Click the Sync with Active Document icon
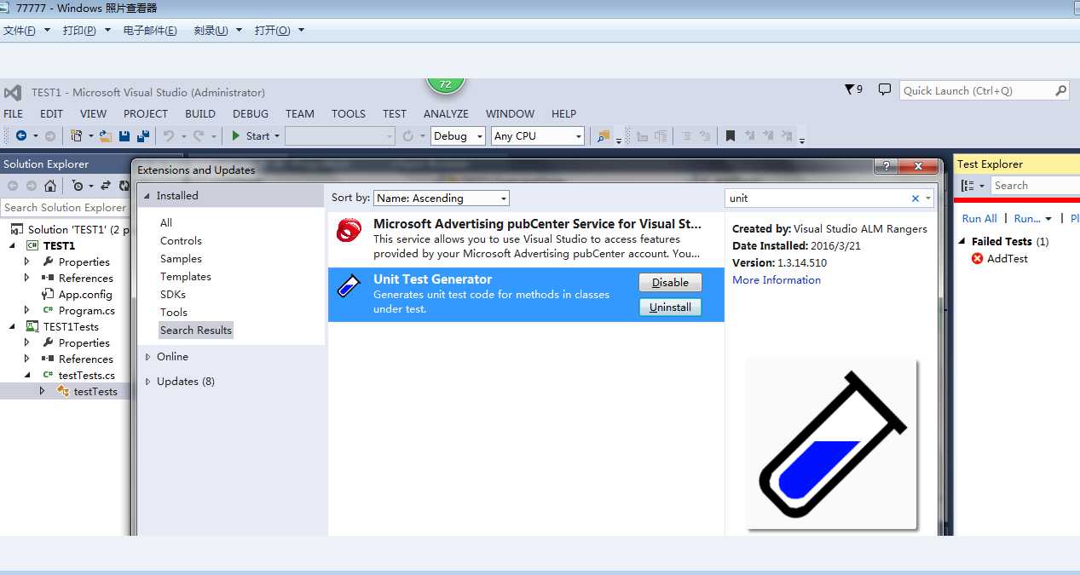 point(106,185)
